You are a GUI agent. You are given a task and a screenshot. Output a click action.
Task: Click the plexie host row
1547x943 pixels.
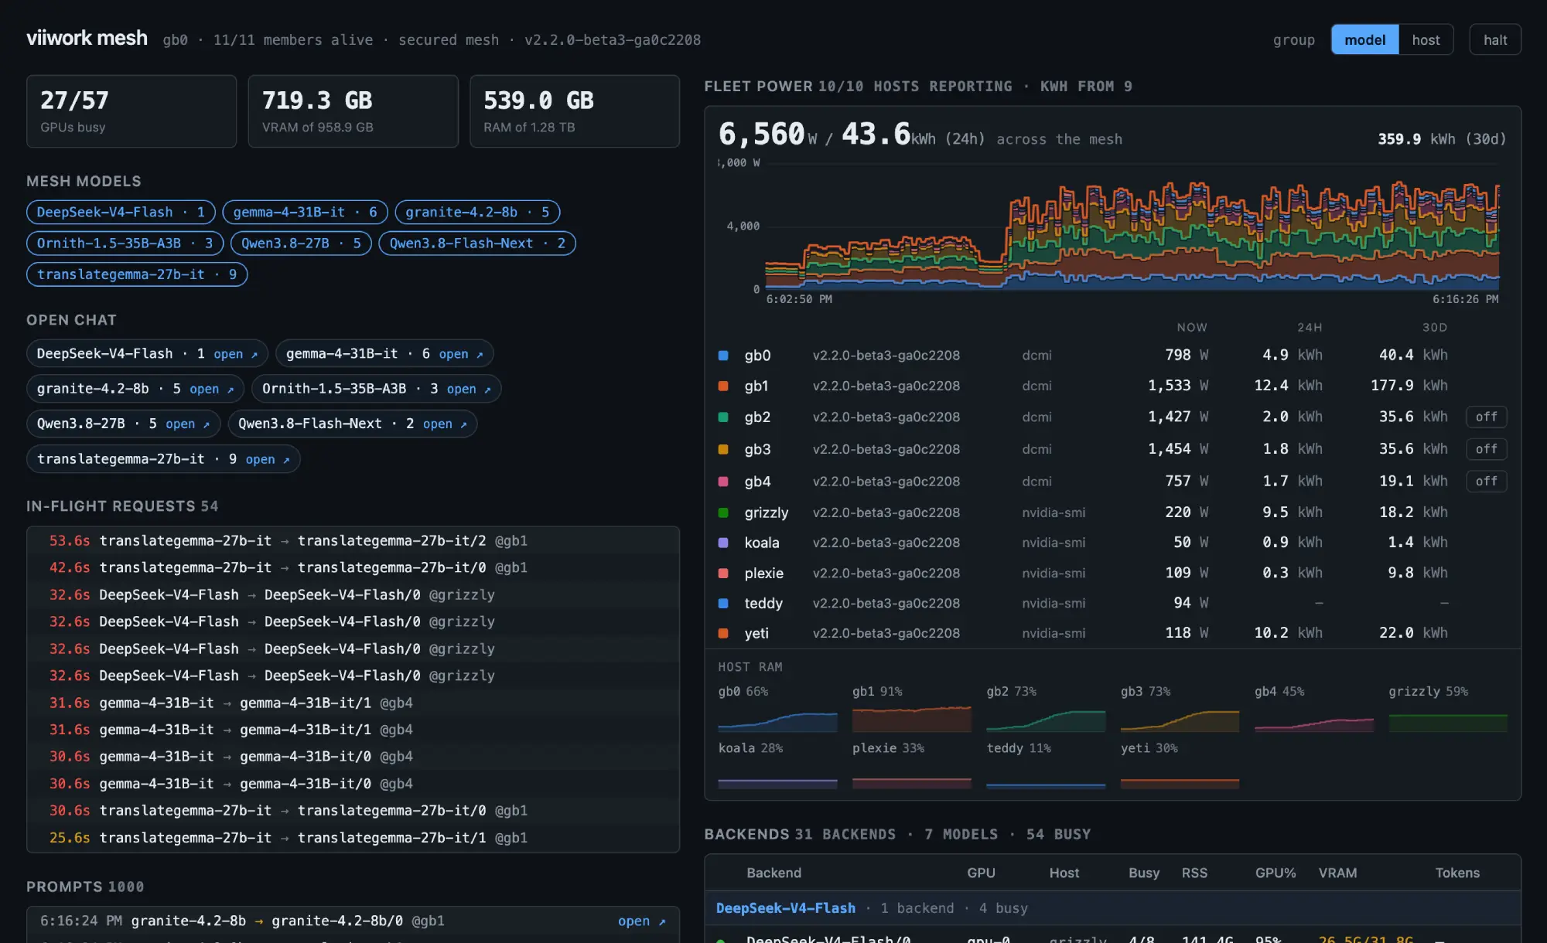[1112, 574]
